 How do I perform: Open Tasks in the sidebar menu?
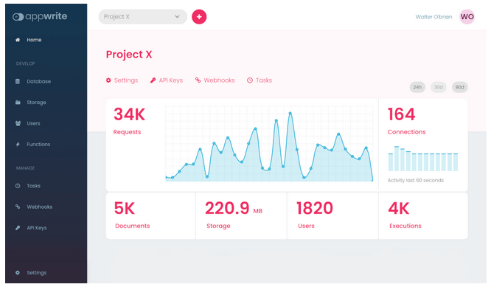[33, 186]
